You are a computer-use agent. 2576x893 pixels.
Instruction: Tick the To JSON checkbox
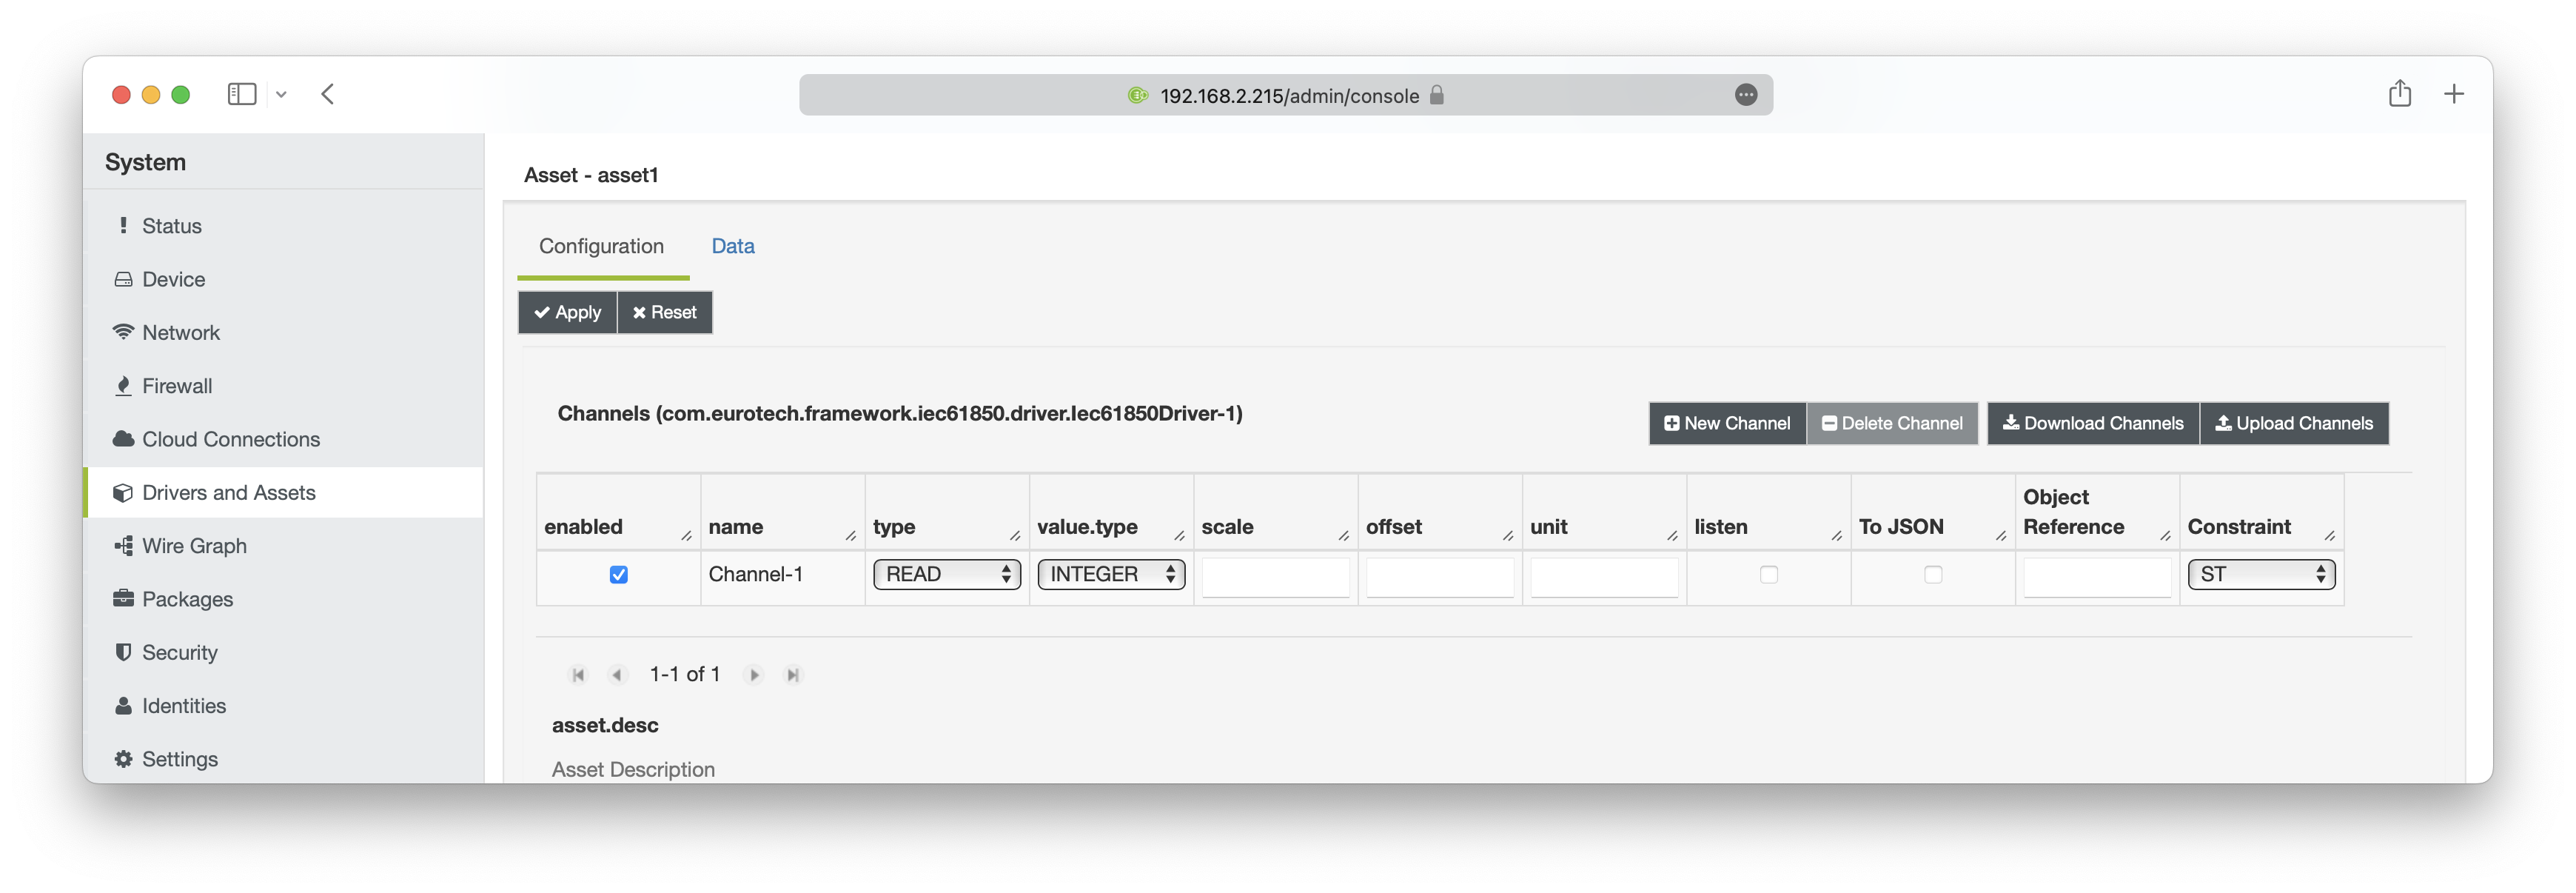coord(1932,575)
